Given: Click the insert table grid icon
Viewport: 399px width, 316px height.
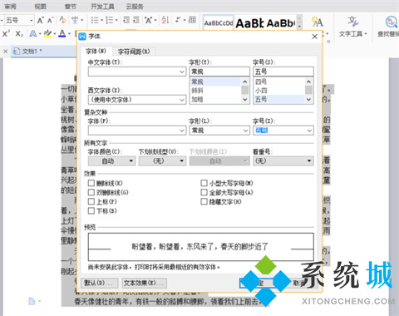Looking at the screenshot, I should point(192,20).
